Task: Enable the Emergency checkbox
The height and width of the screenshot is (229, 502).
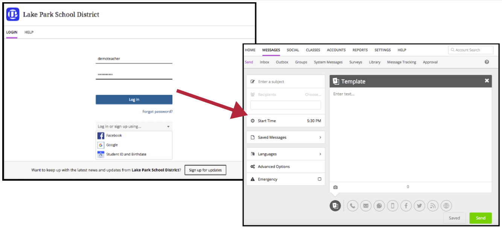Action: (319, 179)
